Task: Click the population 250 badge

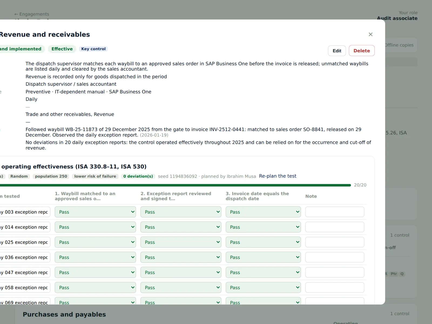Action: pyautogui.click(x=51, y=176)
